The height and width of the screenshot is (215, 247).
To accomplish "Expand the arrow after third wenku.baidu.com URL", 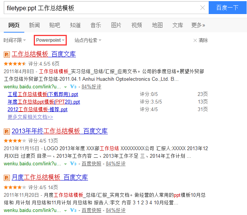I will pyautogui.click(x=65, y=210).
